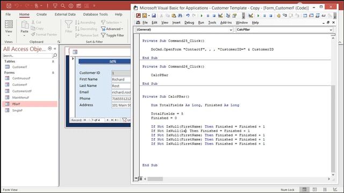
Task: Click the Access icon left of VBA File menu
Action: 138,23
